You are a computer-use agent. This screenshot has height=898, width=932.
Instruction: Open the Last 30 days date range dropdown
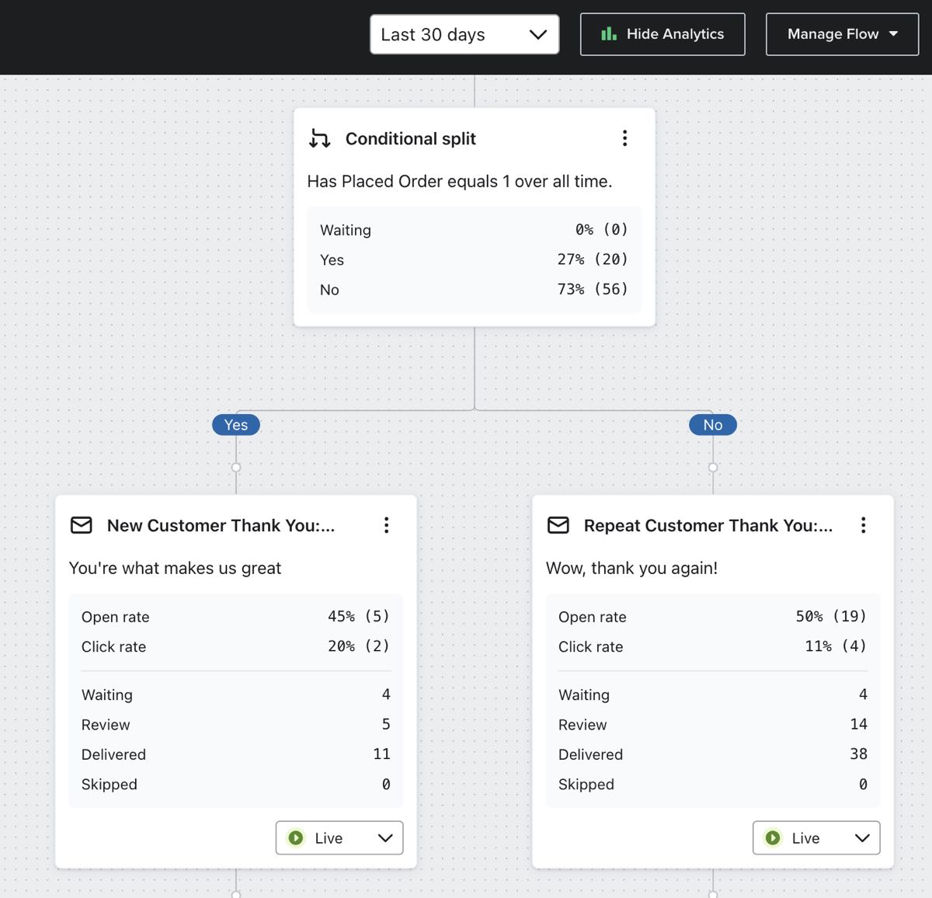(464, 34)
